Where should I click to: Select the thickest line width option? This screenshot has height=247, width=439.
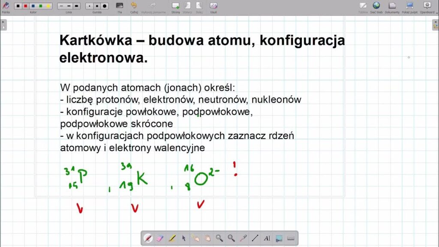(x=76, y=6)
